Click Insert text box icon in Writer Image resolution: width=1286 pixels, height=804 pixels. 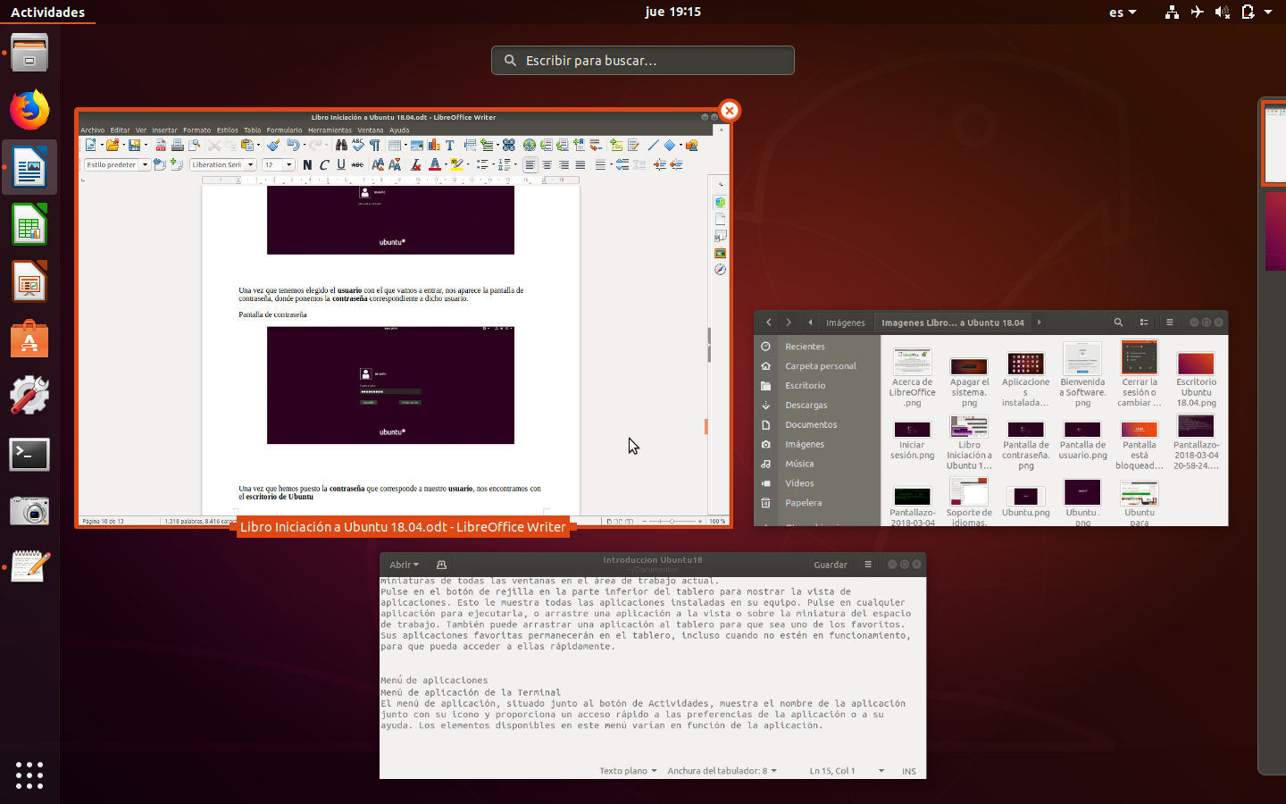tap(449, 145)
